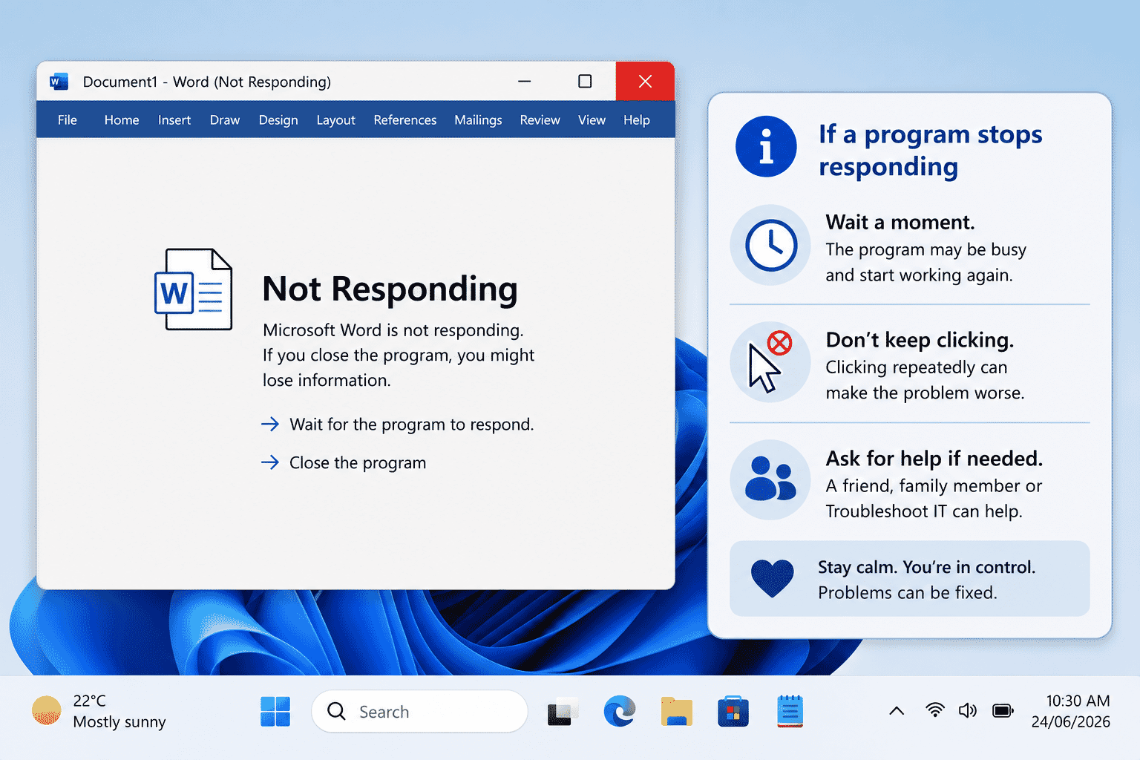
Task: Switch to the Home tab
Action: (x=122, y=120)
